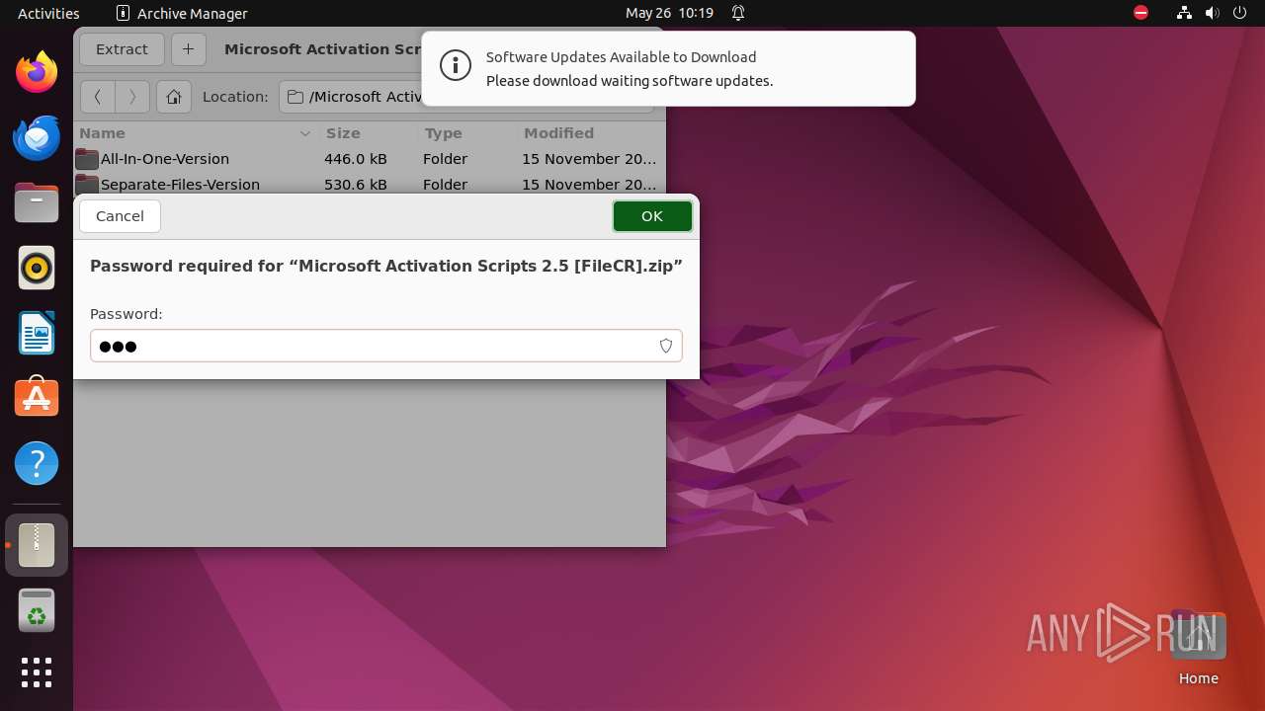The width and height of the screenshot is (1265, 711).
Task: Open the Help dock icon
Action: coord(37,463)
